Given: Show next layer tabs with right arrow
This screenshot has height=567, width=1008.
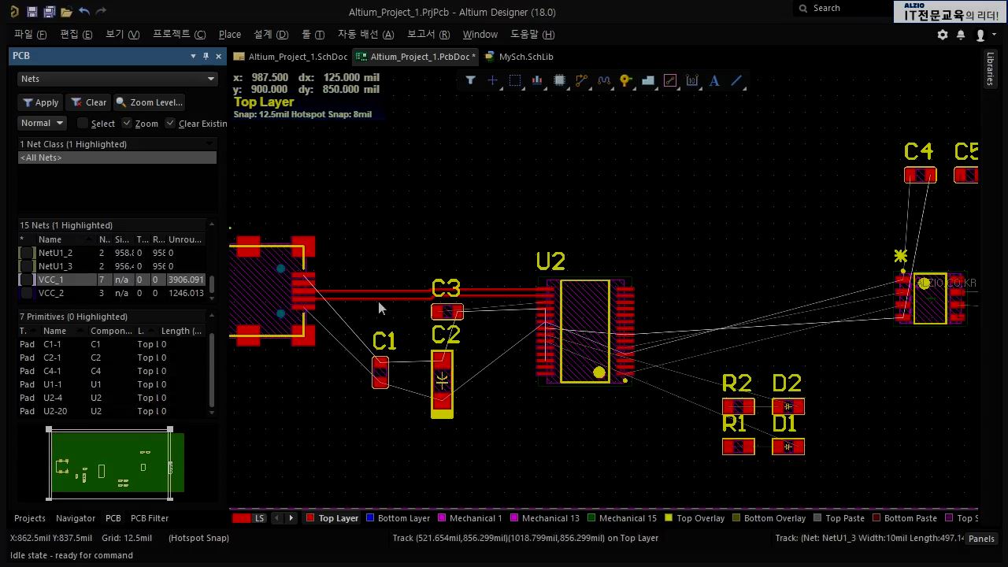Looking at the screenshot, I should pyautogui.click(x=291, y=518).
